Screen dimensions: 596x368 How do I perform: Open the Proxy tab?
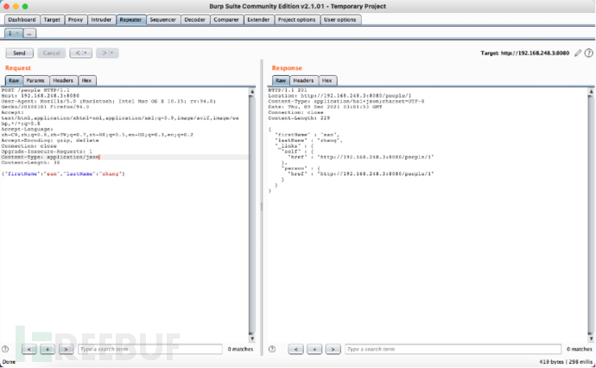pyautogui.click(x=75, y=20)
